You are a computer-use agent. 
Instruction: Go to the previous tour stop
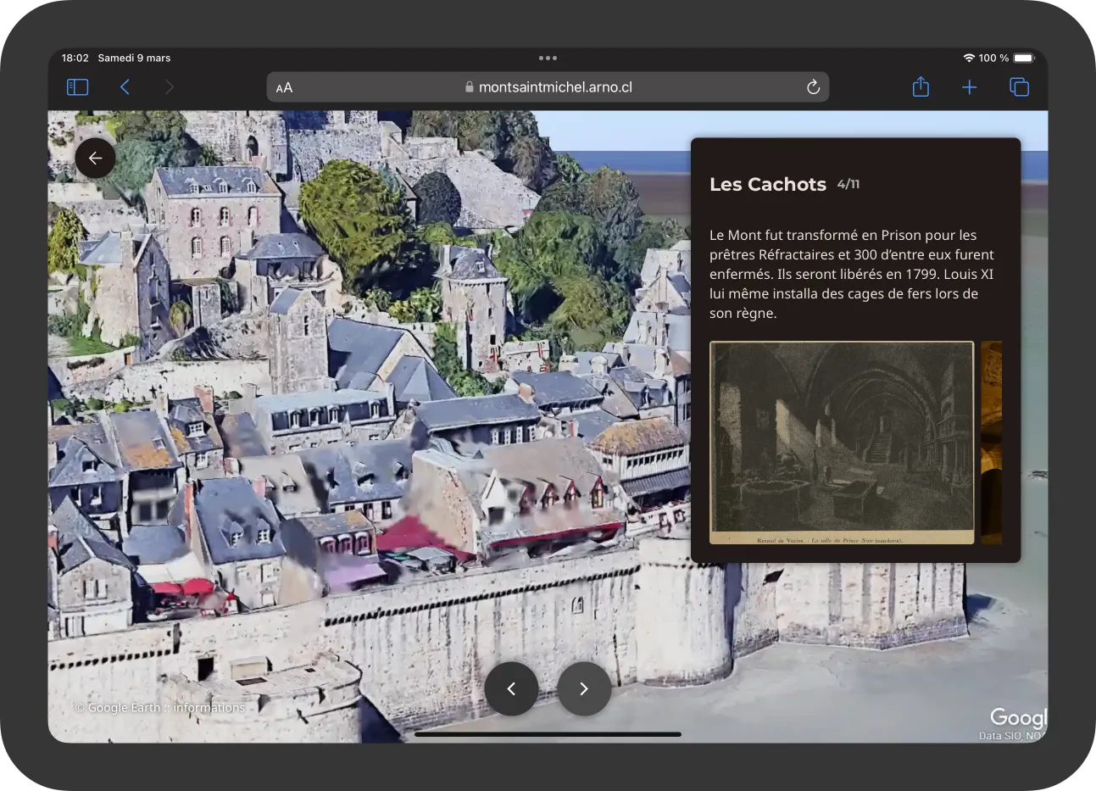511,688
